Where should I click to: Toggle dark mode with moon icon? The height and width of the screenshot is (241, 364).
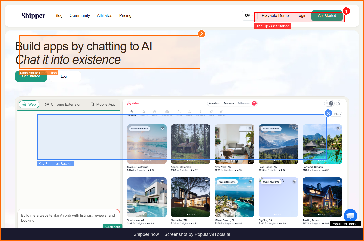pos(339,103)
